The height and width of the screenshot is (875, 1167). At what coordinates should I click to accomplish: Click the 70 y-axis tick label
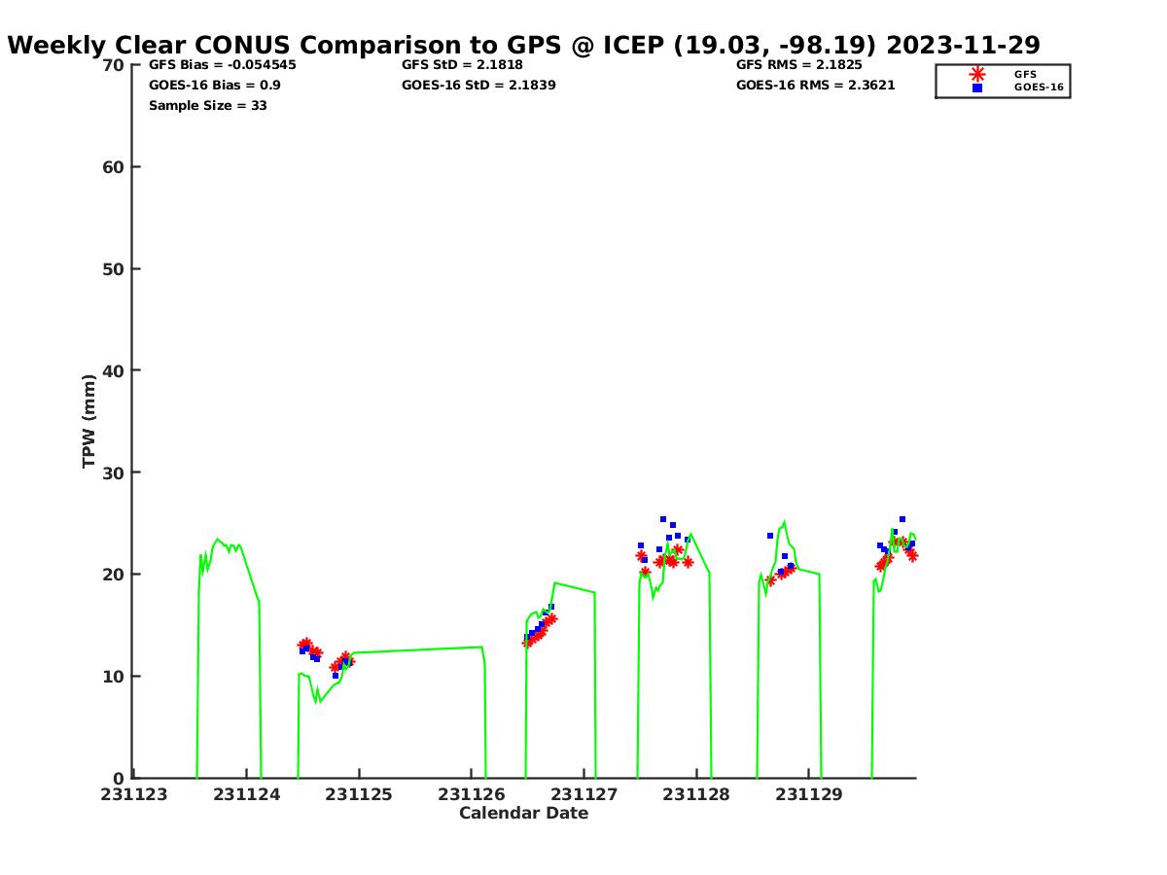tap(114, 65)
